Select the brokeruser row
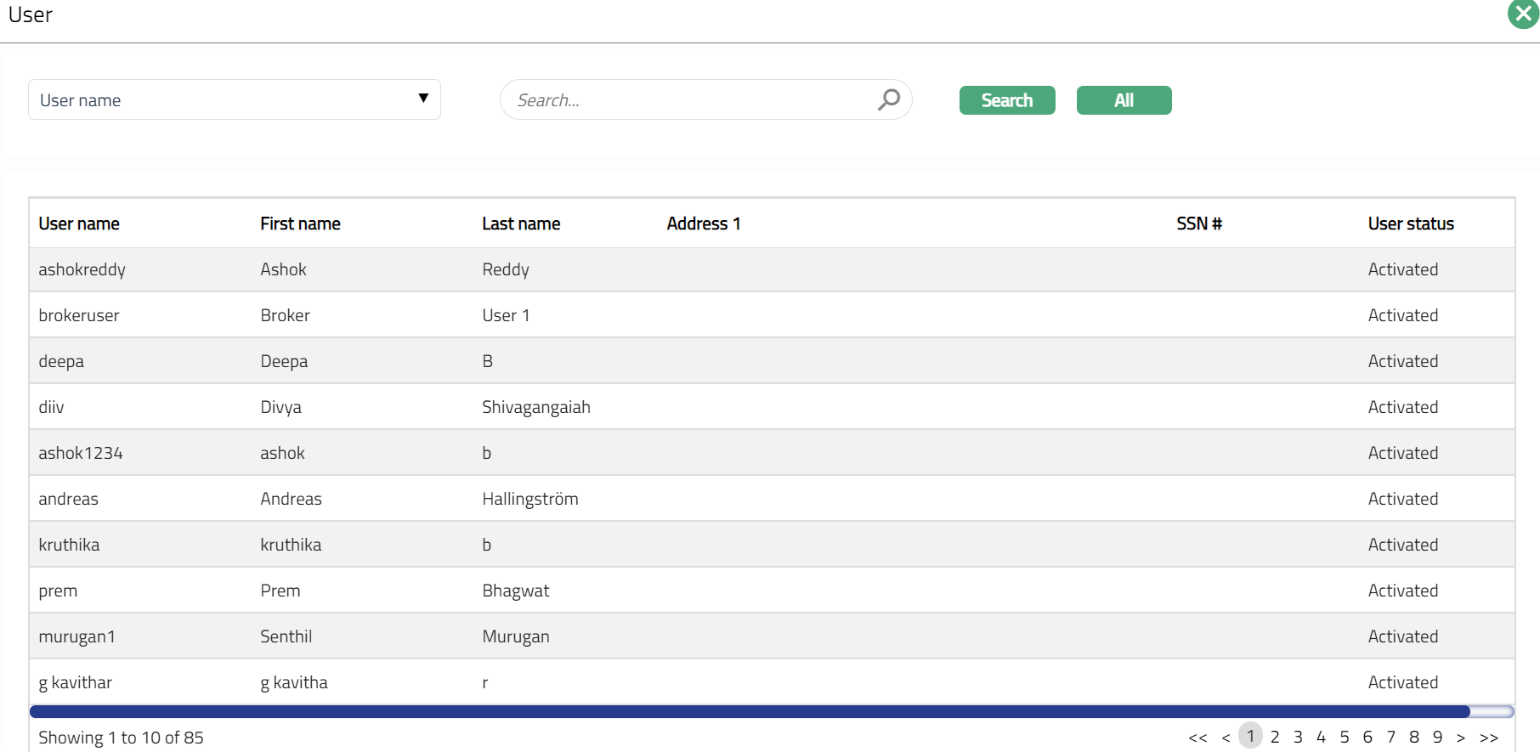This screenshot has width=1540, height=752. coord(79,315)
